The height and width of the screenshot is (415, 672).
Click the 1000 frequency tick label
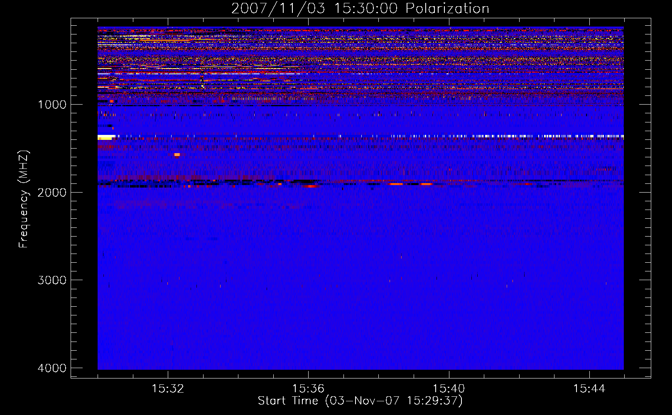pyautogui.click(x=52, y=104)
